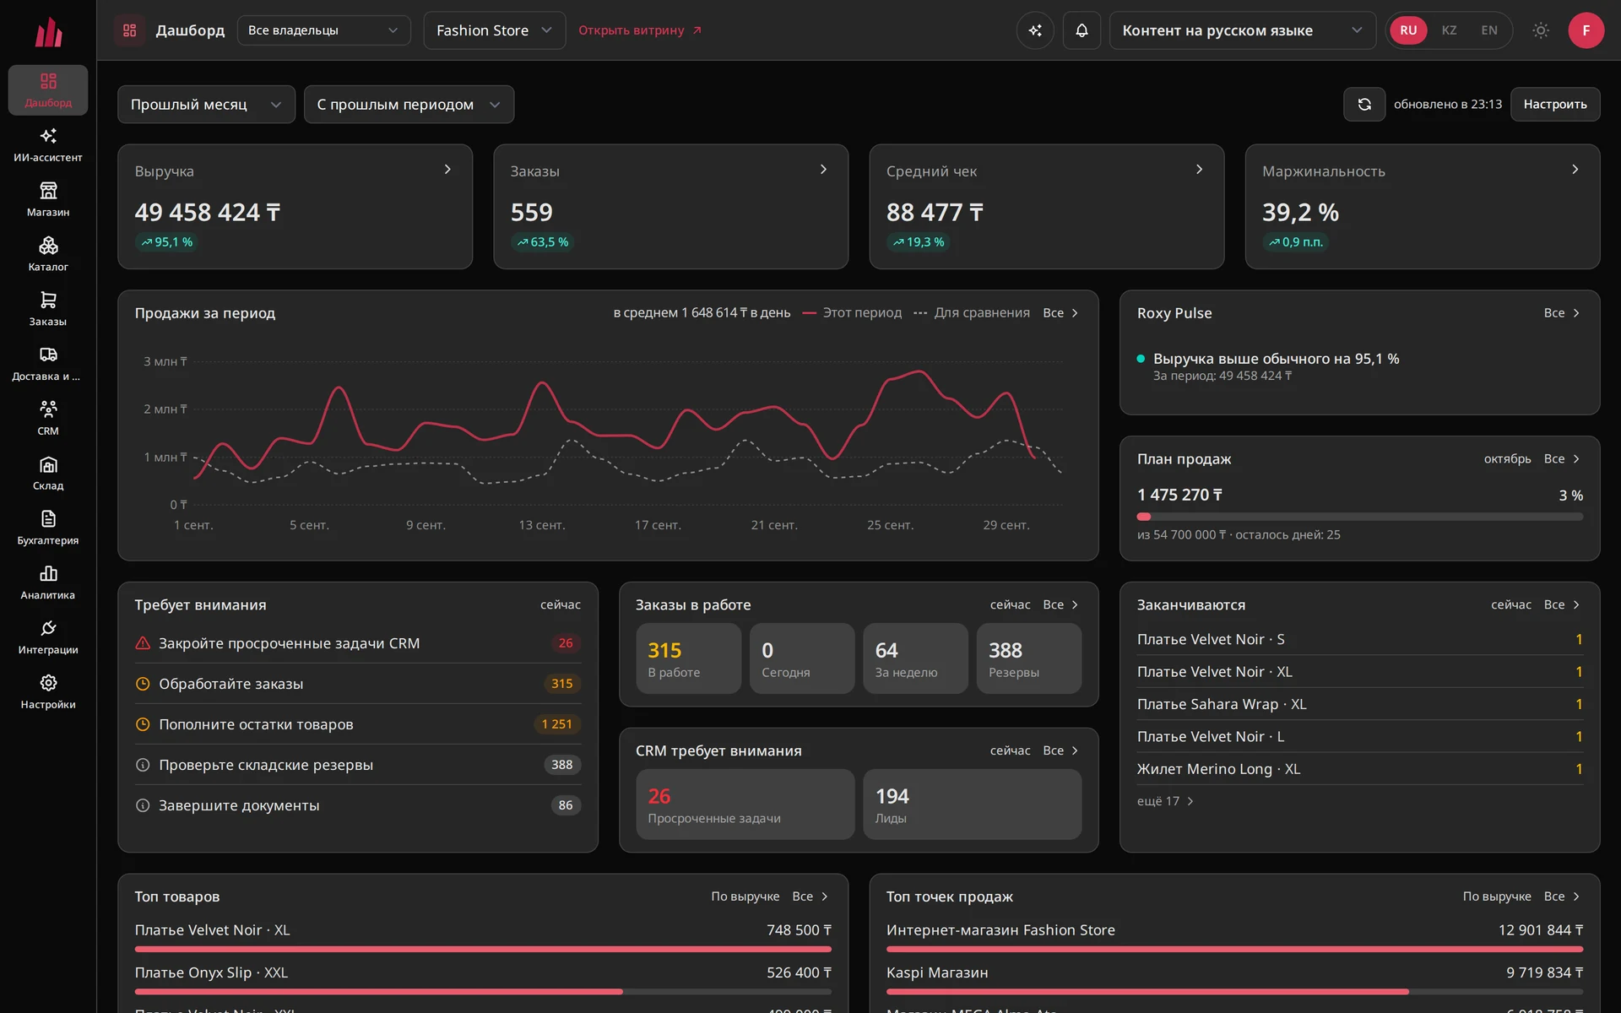
Task: Open the Прошлый месяц period dropdown
Action: click(x=206, y=105)
